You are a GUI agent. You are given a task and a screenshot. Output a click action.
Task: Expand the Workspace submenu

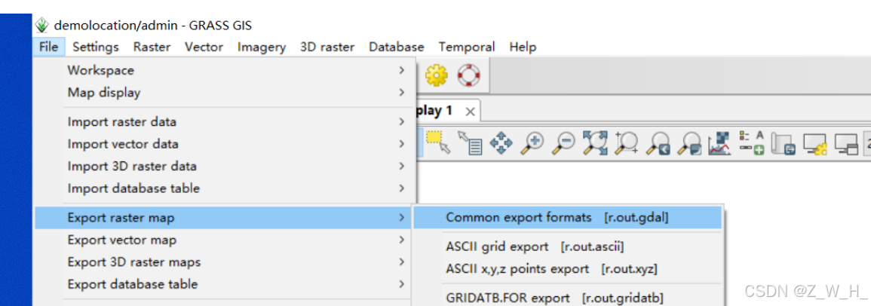(224, 71)
